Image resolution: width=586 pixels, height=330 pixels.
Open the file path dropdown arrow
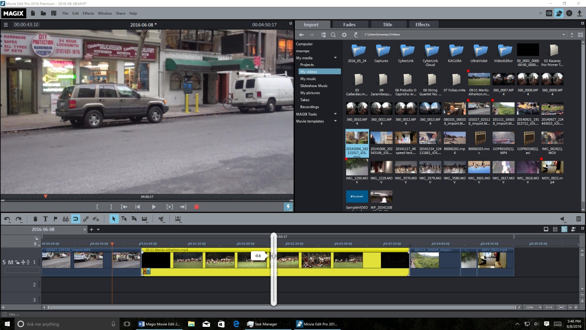click(x=564, y=35)
